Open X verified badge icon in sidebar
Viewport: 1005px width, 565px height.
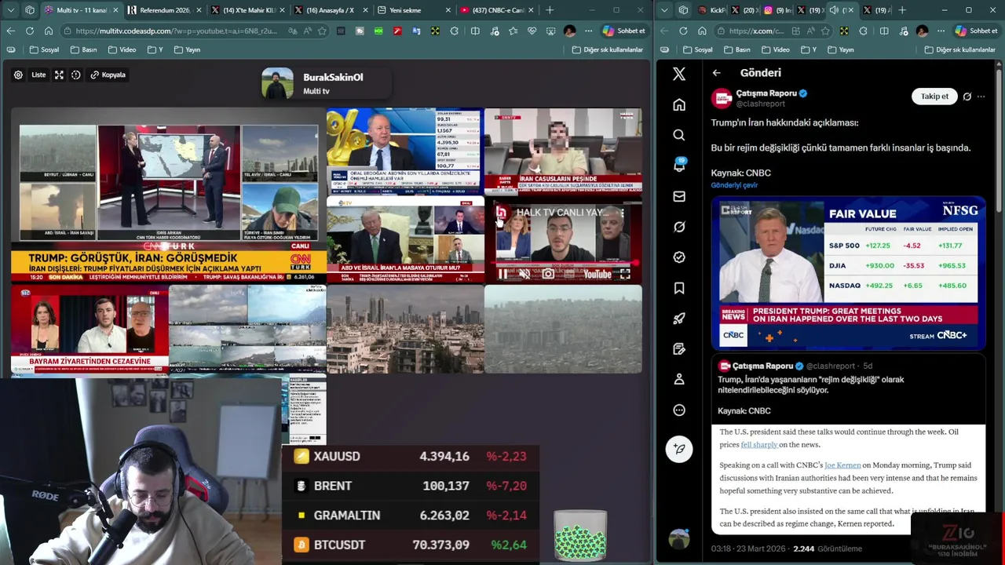pos(679,257)
